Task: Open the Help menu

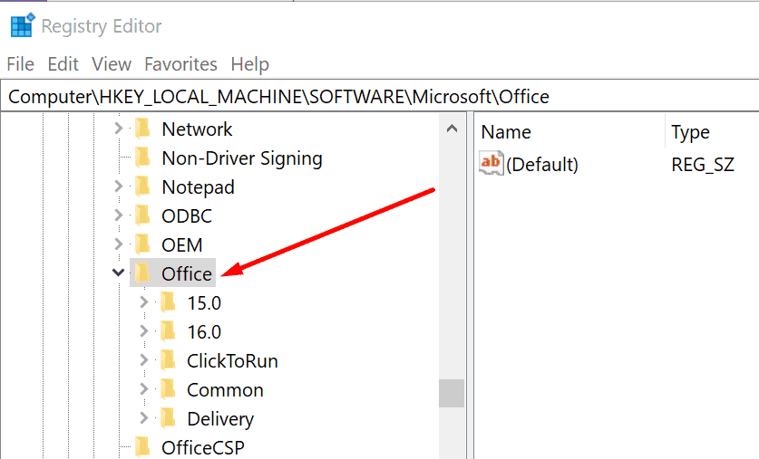Action: click(x=249, y=64)
